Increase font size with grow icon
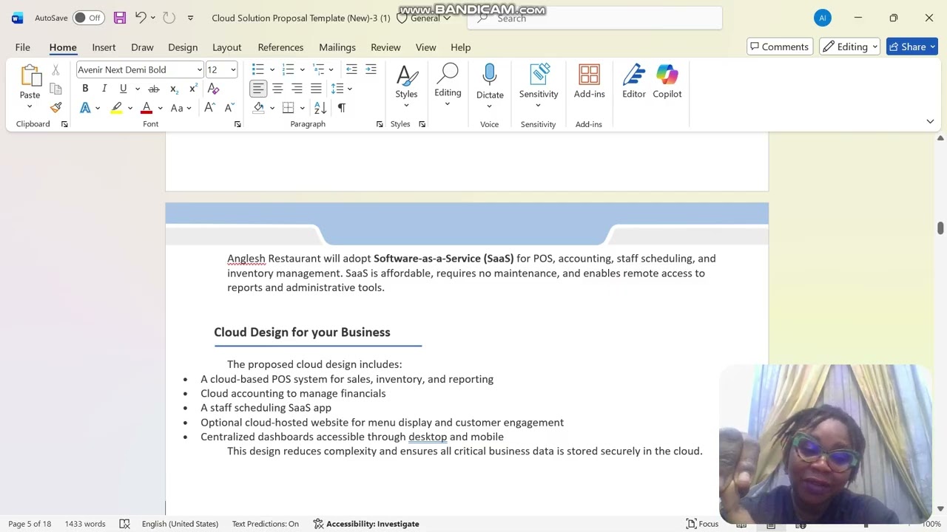 click(210, 108)
